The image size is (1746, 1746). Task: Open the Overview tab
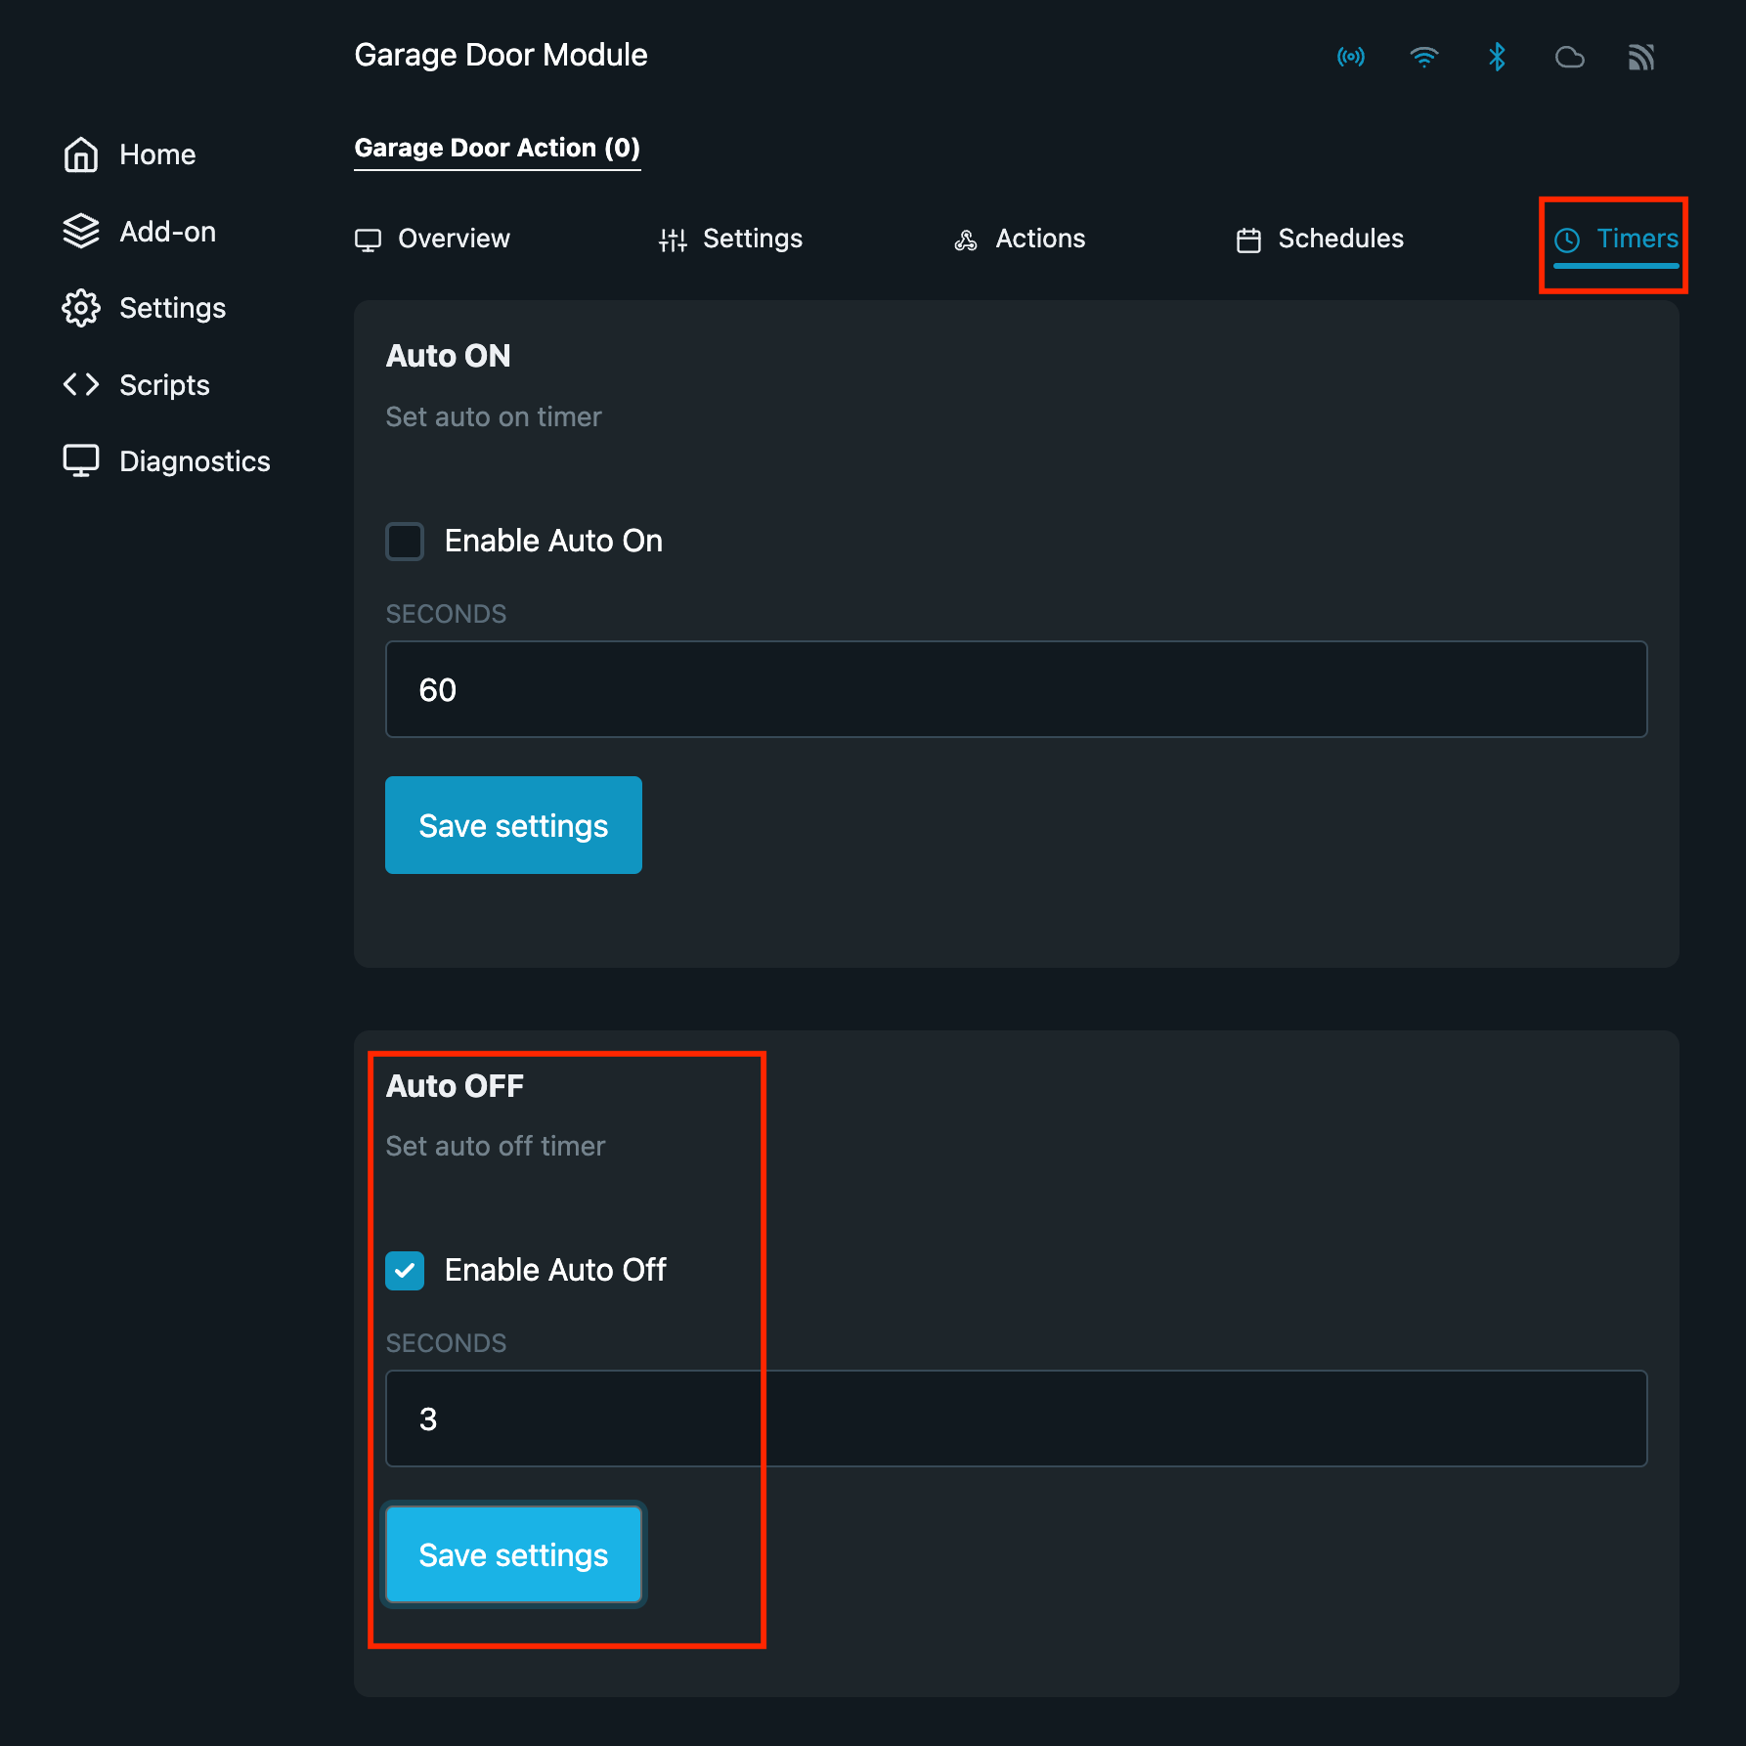click(432, 239)
